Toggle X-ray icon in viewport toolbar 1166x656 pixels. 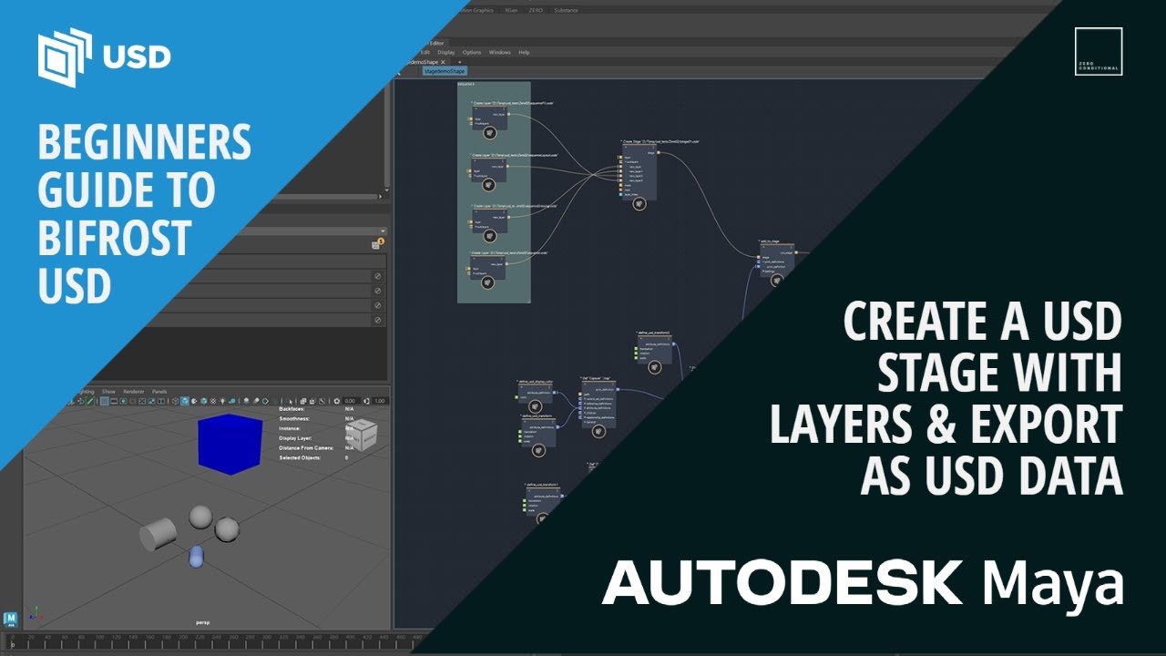point(302,401)
